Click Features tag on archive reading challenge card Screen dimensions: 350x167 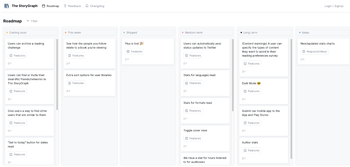[x=17, y=56]
